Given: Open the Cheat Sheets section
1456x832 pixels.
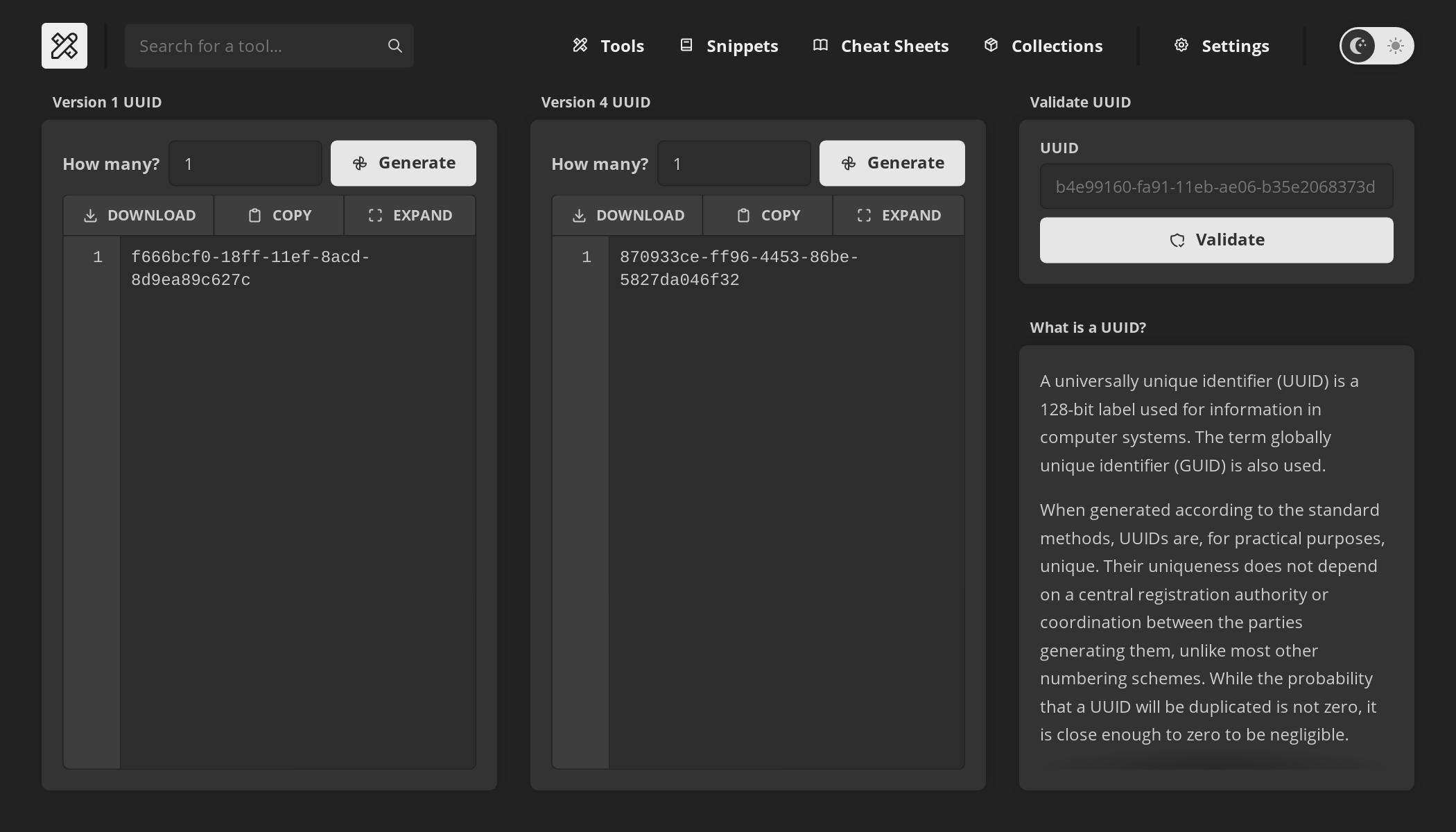Looking at the screenshot, I should [880, 46].
